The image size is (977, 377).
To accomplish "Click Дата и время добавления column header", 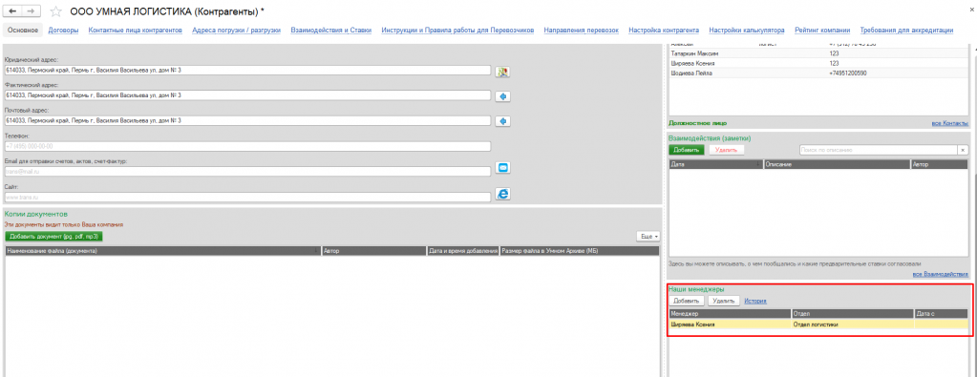I will pos(463,251).
